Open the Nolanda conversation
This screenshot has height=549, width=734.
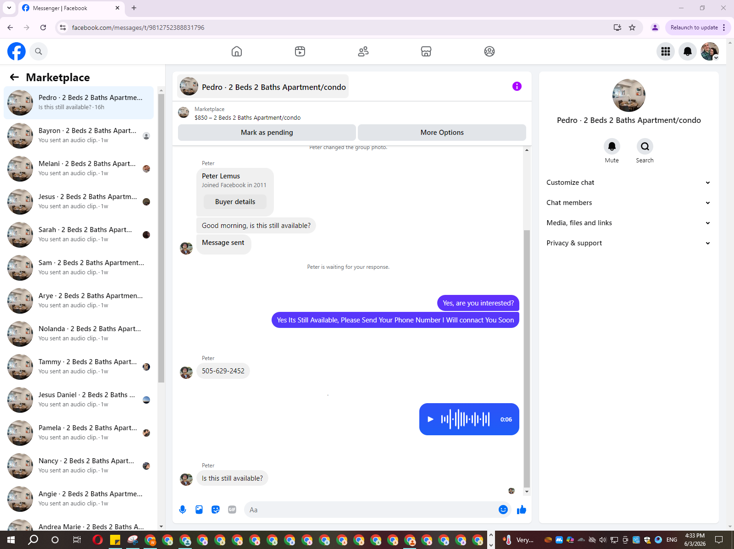coord(79,334)
